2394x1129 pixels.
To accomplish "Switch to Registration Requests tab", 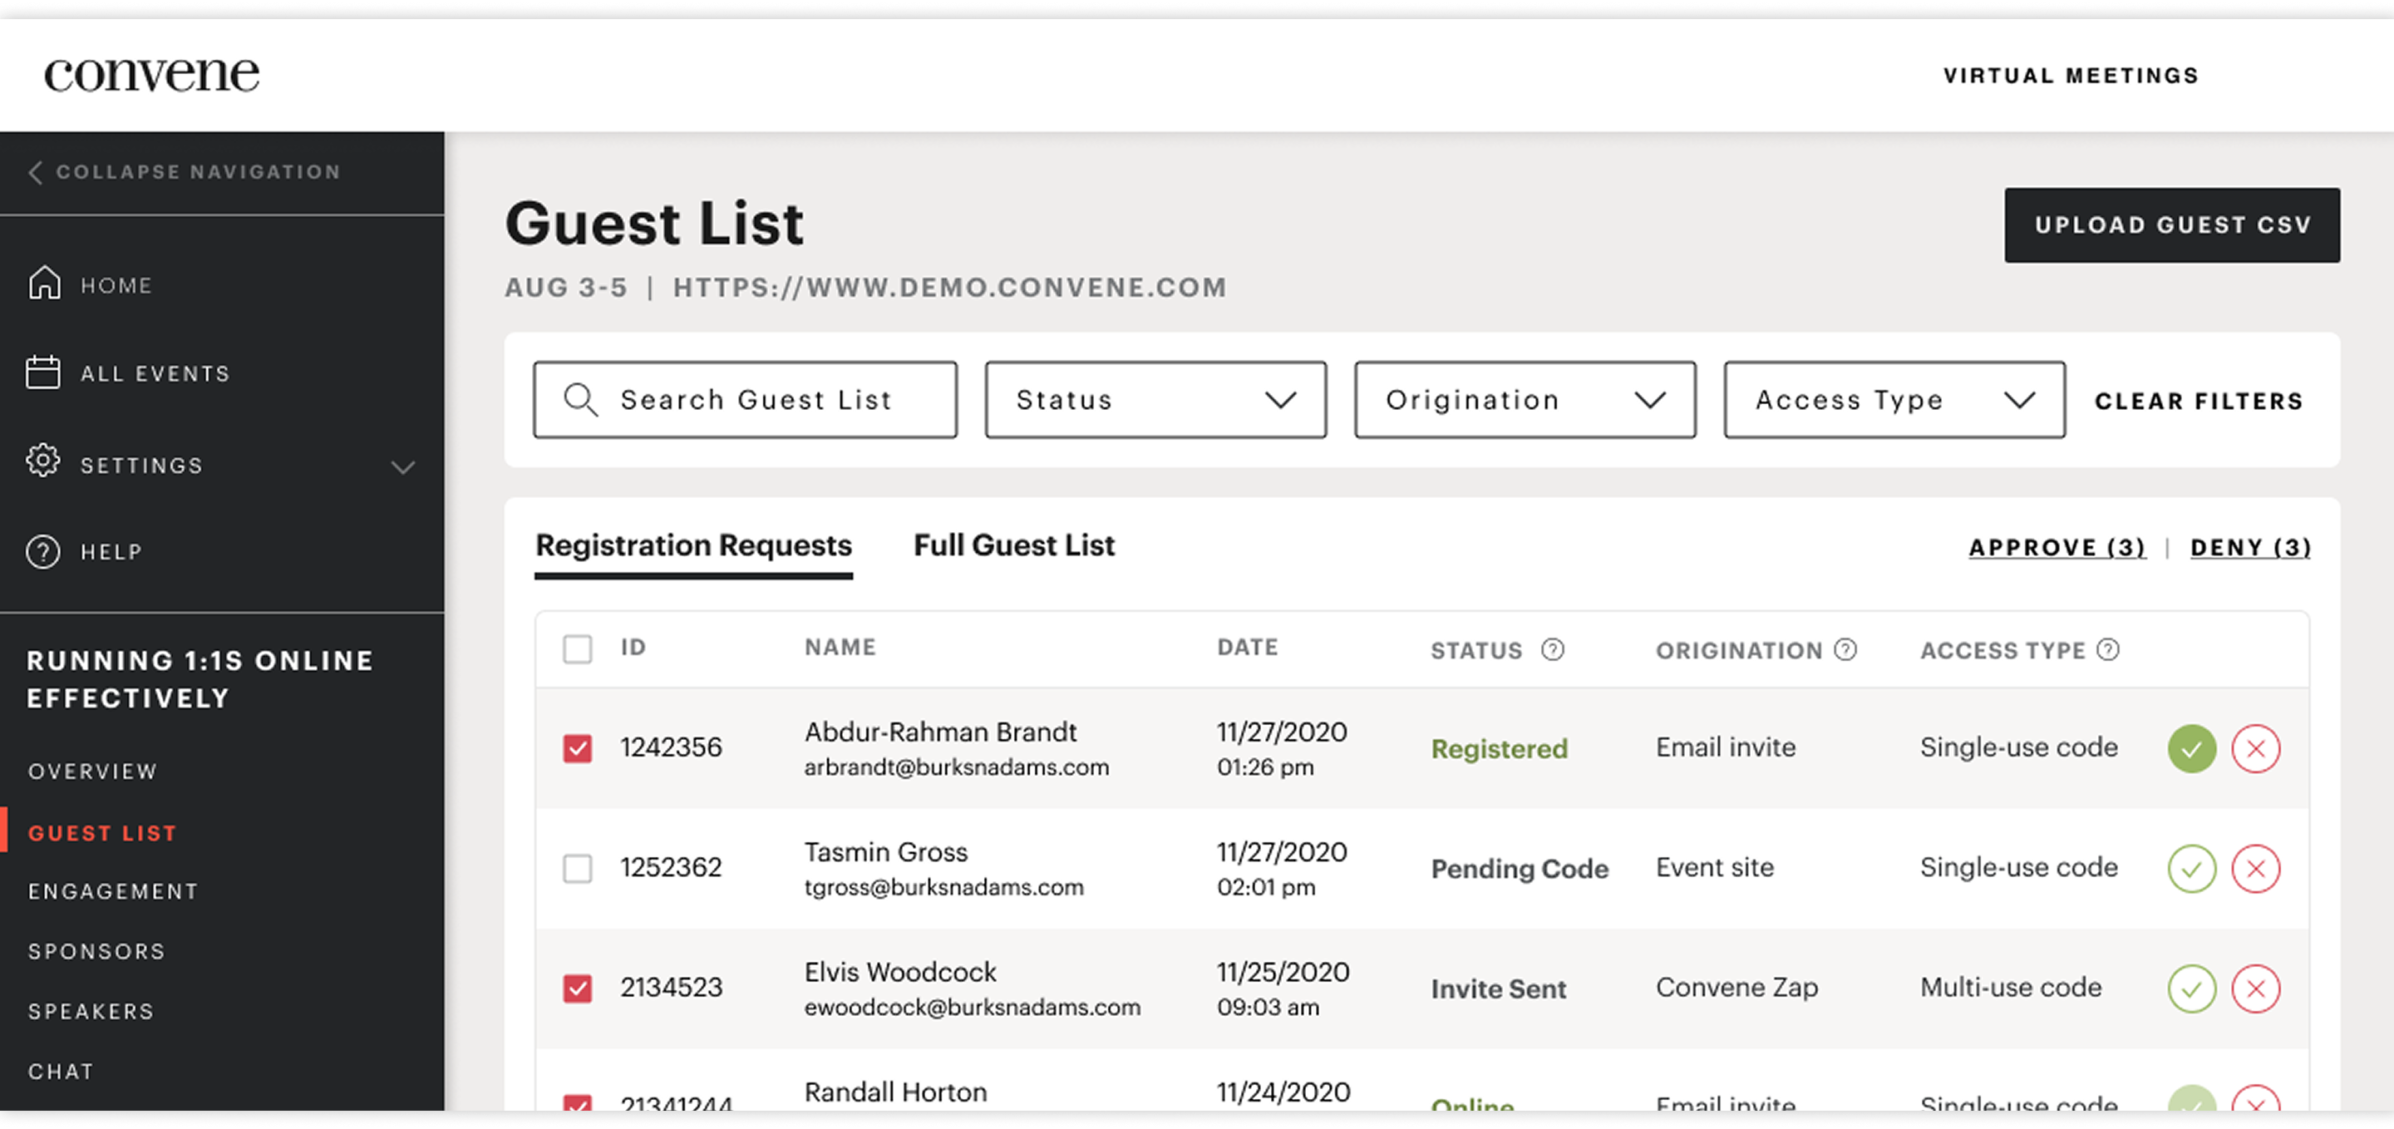I will tap(693, 545).
